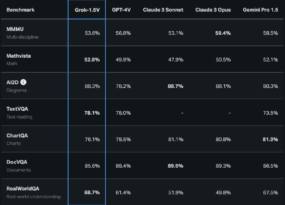Click the AI2D info icon
Viewport: 285px width, 205px height.
(x=24, y=82)
